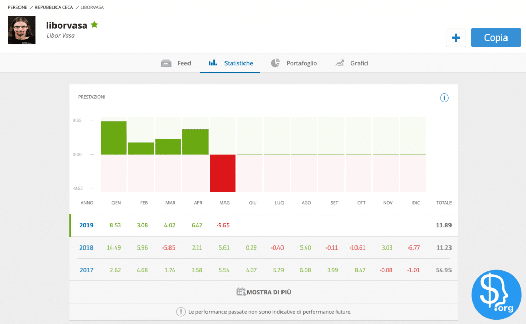The width and height of the screenshot is (526, 324).
Task: Click the 2017 September value 3.99
Action: [332, 270]
